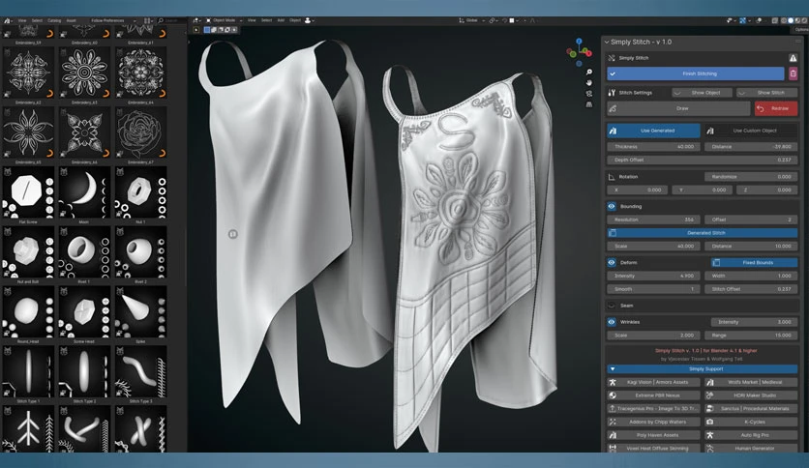Select Stitch Type 3 asset
Image resolution: width=809 pixels, height=468 pixels.
point(141,371)
